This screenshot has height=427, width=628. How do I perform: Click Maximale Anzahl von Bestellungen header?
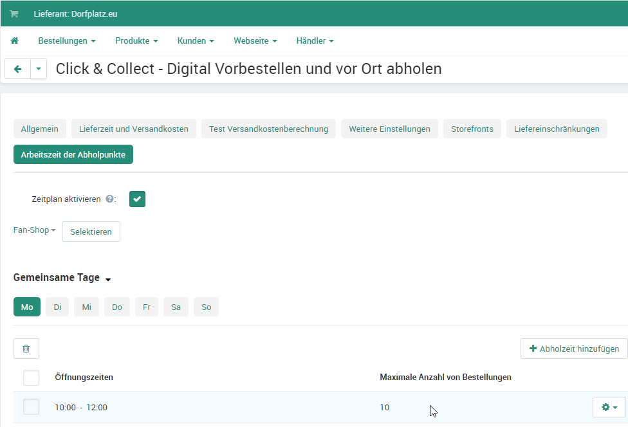point(445,377)
